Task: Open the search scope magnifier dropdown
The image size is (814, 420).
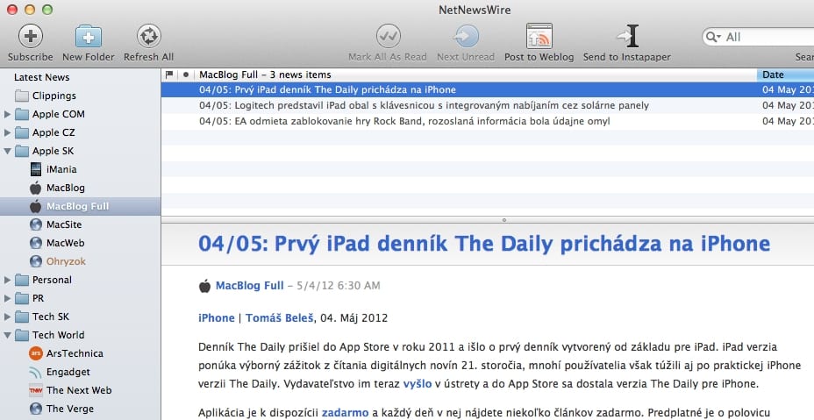Action: tap(714, 37)
